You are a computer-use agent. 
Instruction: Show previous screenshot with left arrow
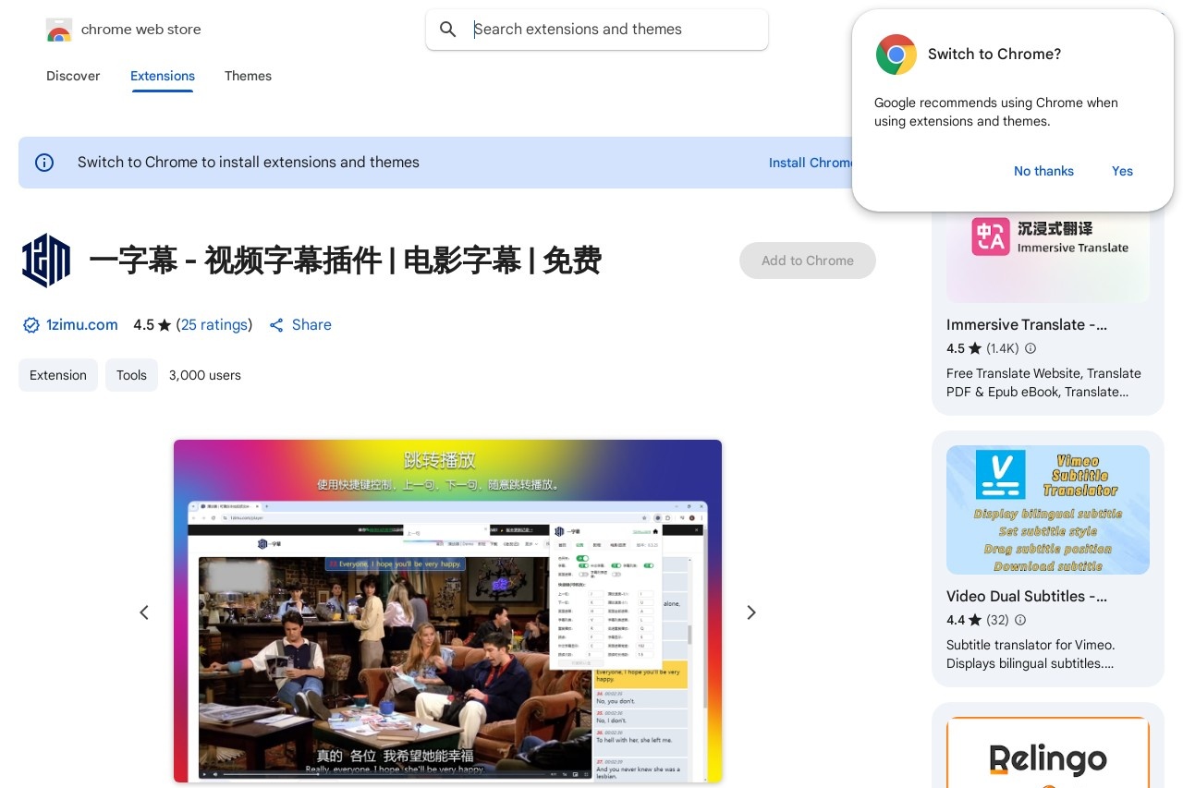(x=144, y=612)
